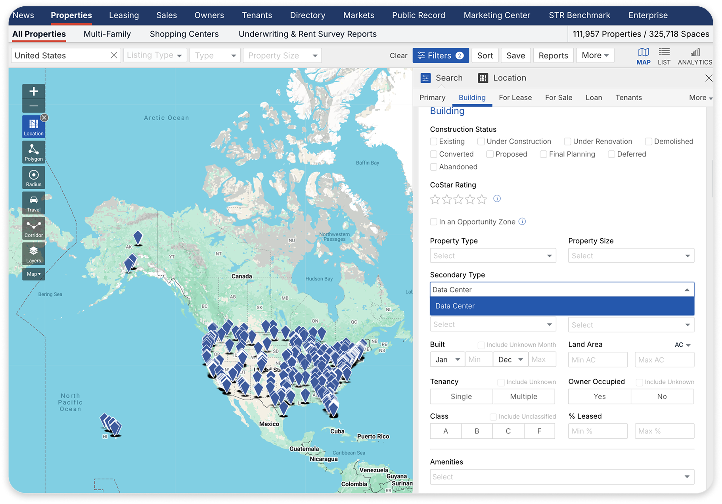Switch to the For Lease tab
Screen dimensions: 722x504
[515, 98]
